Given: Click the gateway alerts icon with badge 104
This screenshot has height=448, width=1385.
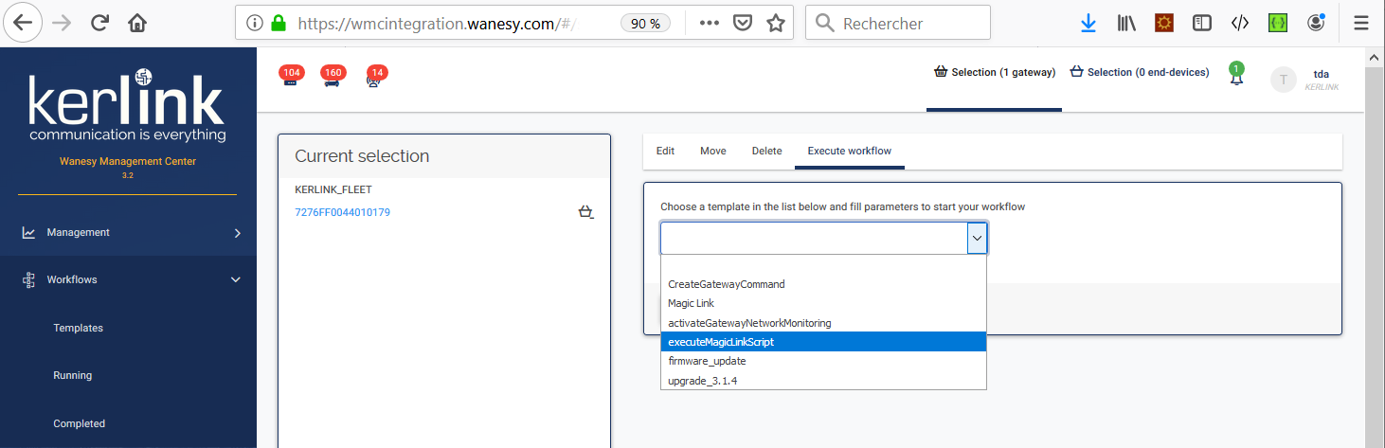Looking at the screenshot, I should click(290, 79).
